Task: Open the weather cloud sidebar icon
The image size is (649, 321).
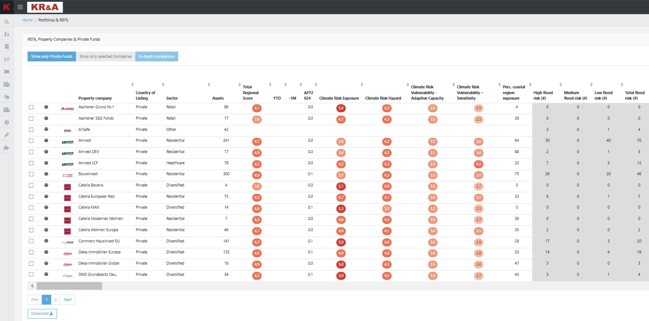Action: pos(7,97)
